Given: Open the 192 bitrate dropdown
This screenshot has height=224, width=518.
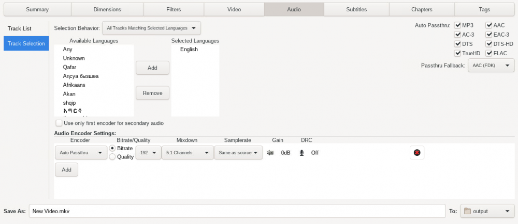Looking at the screenshot, I should coord(148,153).
